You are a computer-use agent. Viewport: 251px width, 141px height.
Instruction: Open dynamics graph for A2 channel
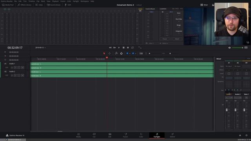click(238, 84)
